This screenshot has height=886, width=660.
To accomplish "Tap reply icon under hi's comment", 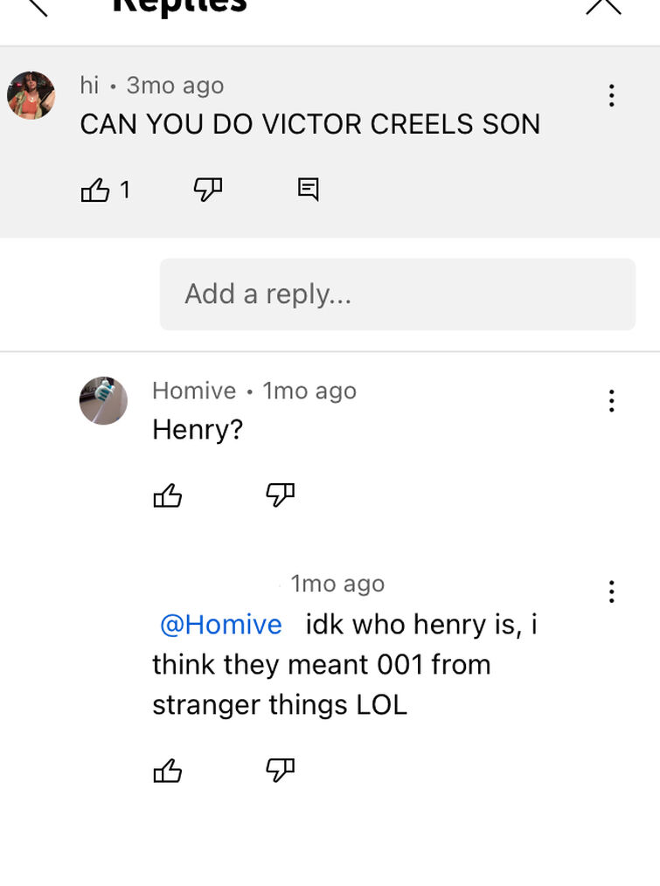I will [x=309, y=190].
